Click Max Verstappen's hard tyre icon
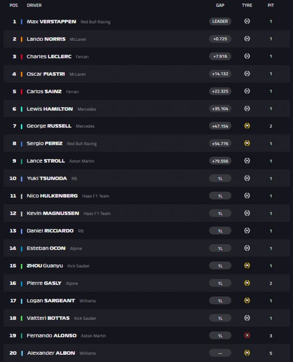 click(247, 21)
